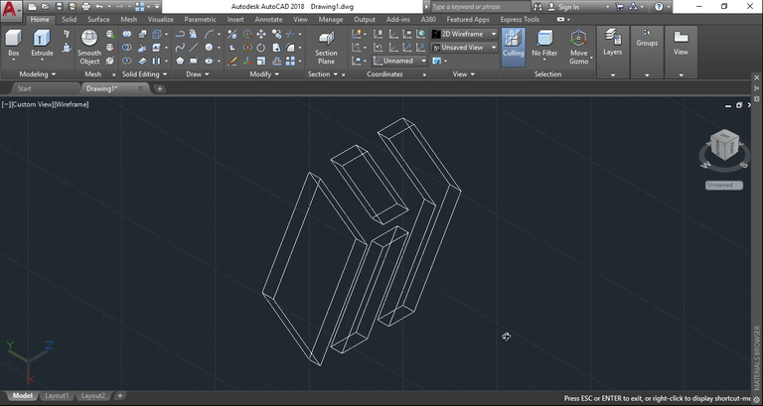Select the Polygon draw tool
Screen dimensions: 763x406
[180, 61]
